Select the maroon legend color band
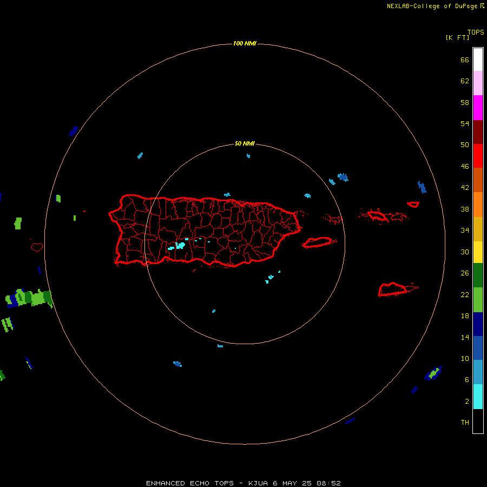 478,131
